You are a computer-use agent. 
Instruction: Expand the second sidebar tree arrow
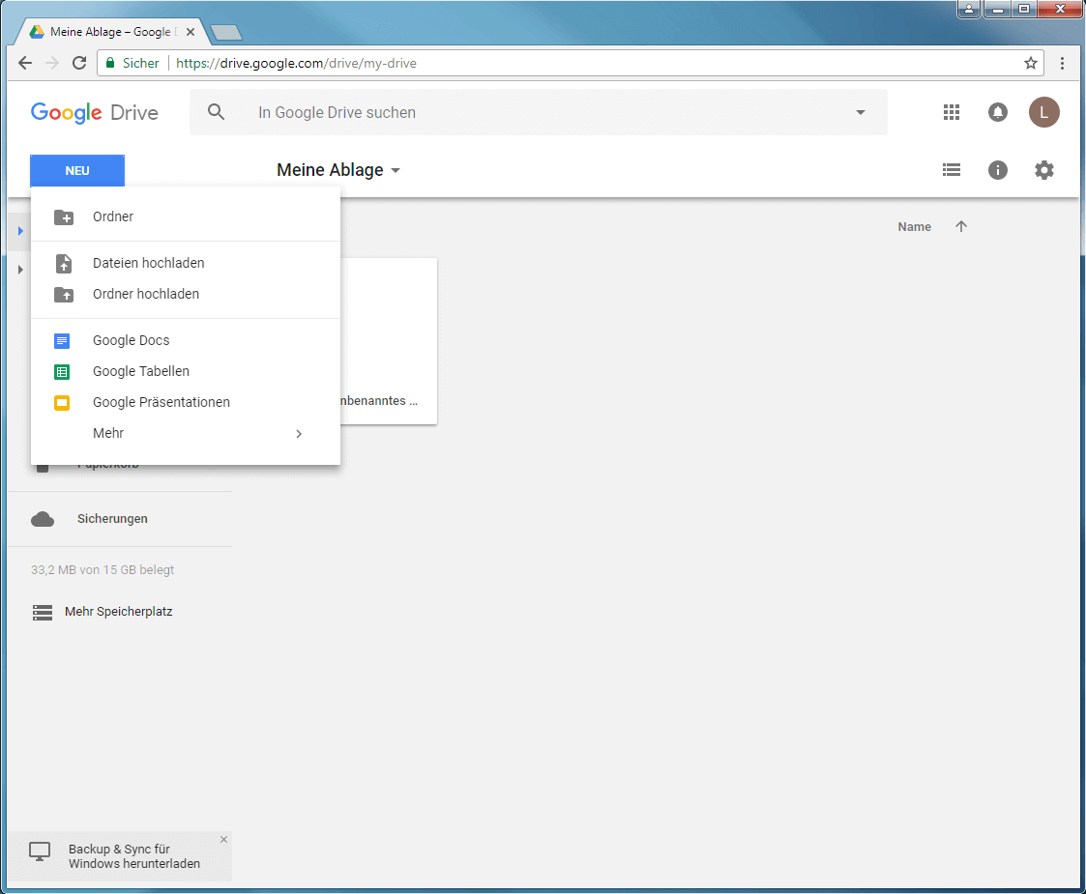(x=20, y=270)
